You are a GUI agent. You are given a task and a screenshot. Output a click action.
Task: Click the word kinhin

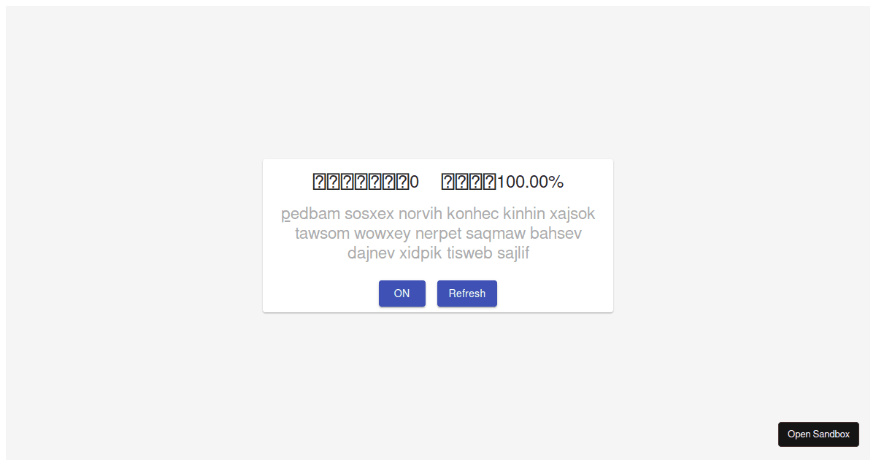point(525,214)
